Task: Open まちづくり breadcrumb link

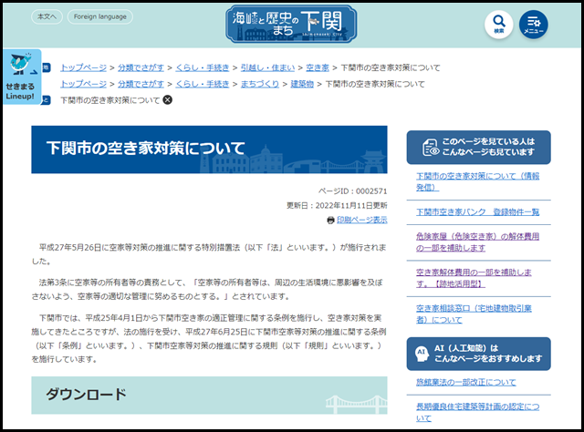Action: point(259,84)
